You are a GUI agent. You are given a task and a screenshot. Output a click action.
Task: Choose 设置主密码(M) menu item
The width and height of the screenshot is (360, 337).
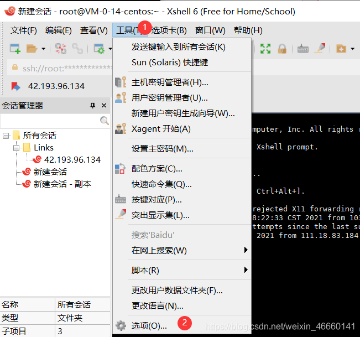[182, 149]
